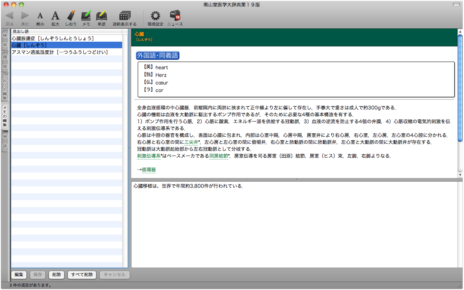
Task: Select 心臓振盪症 entry in the list
Action: tap(53, 38)
